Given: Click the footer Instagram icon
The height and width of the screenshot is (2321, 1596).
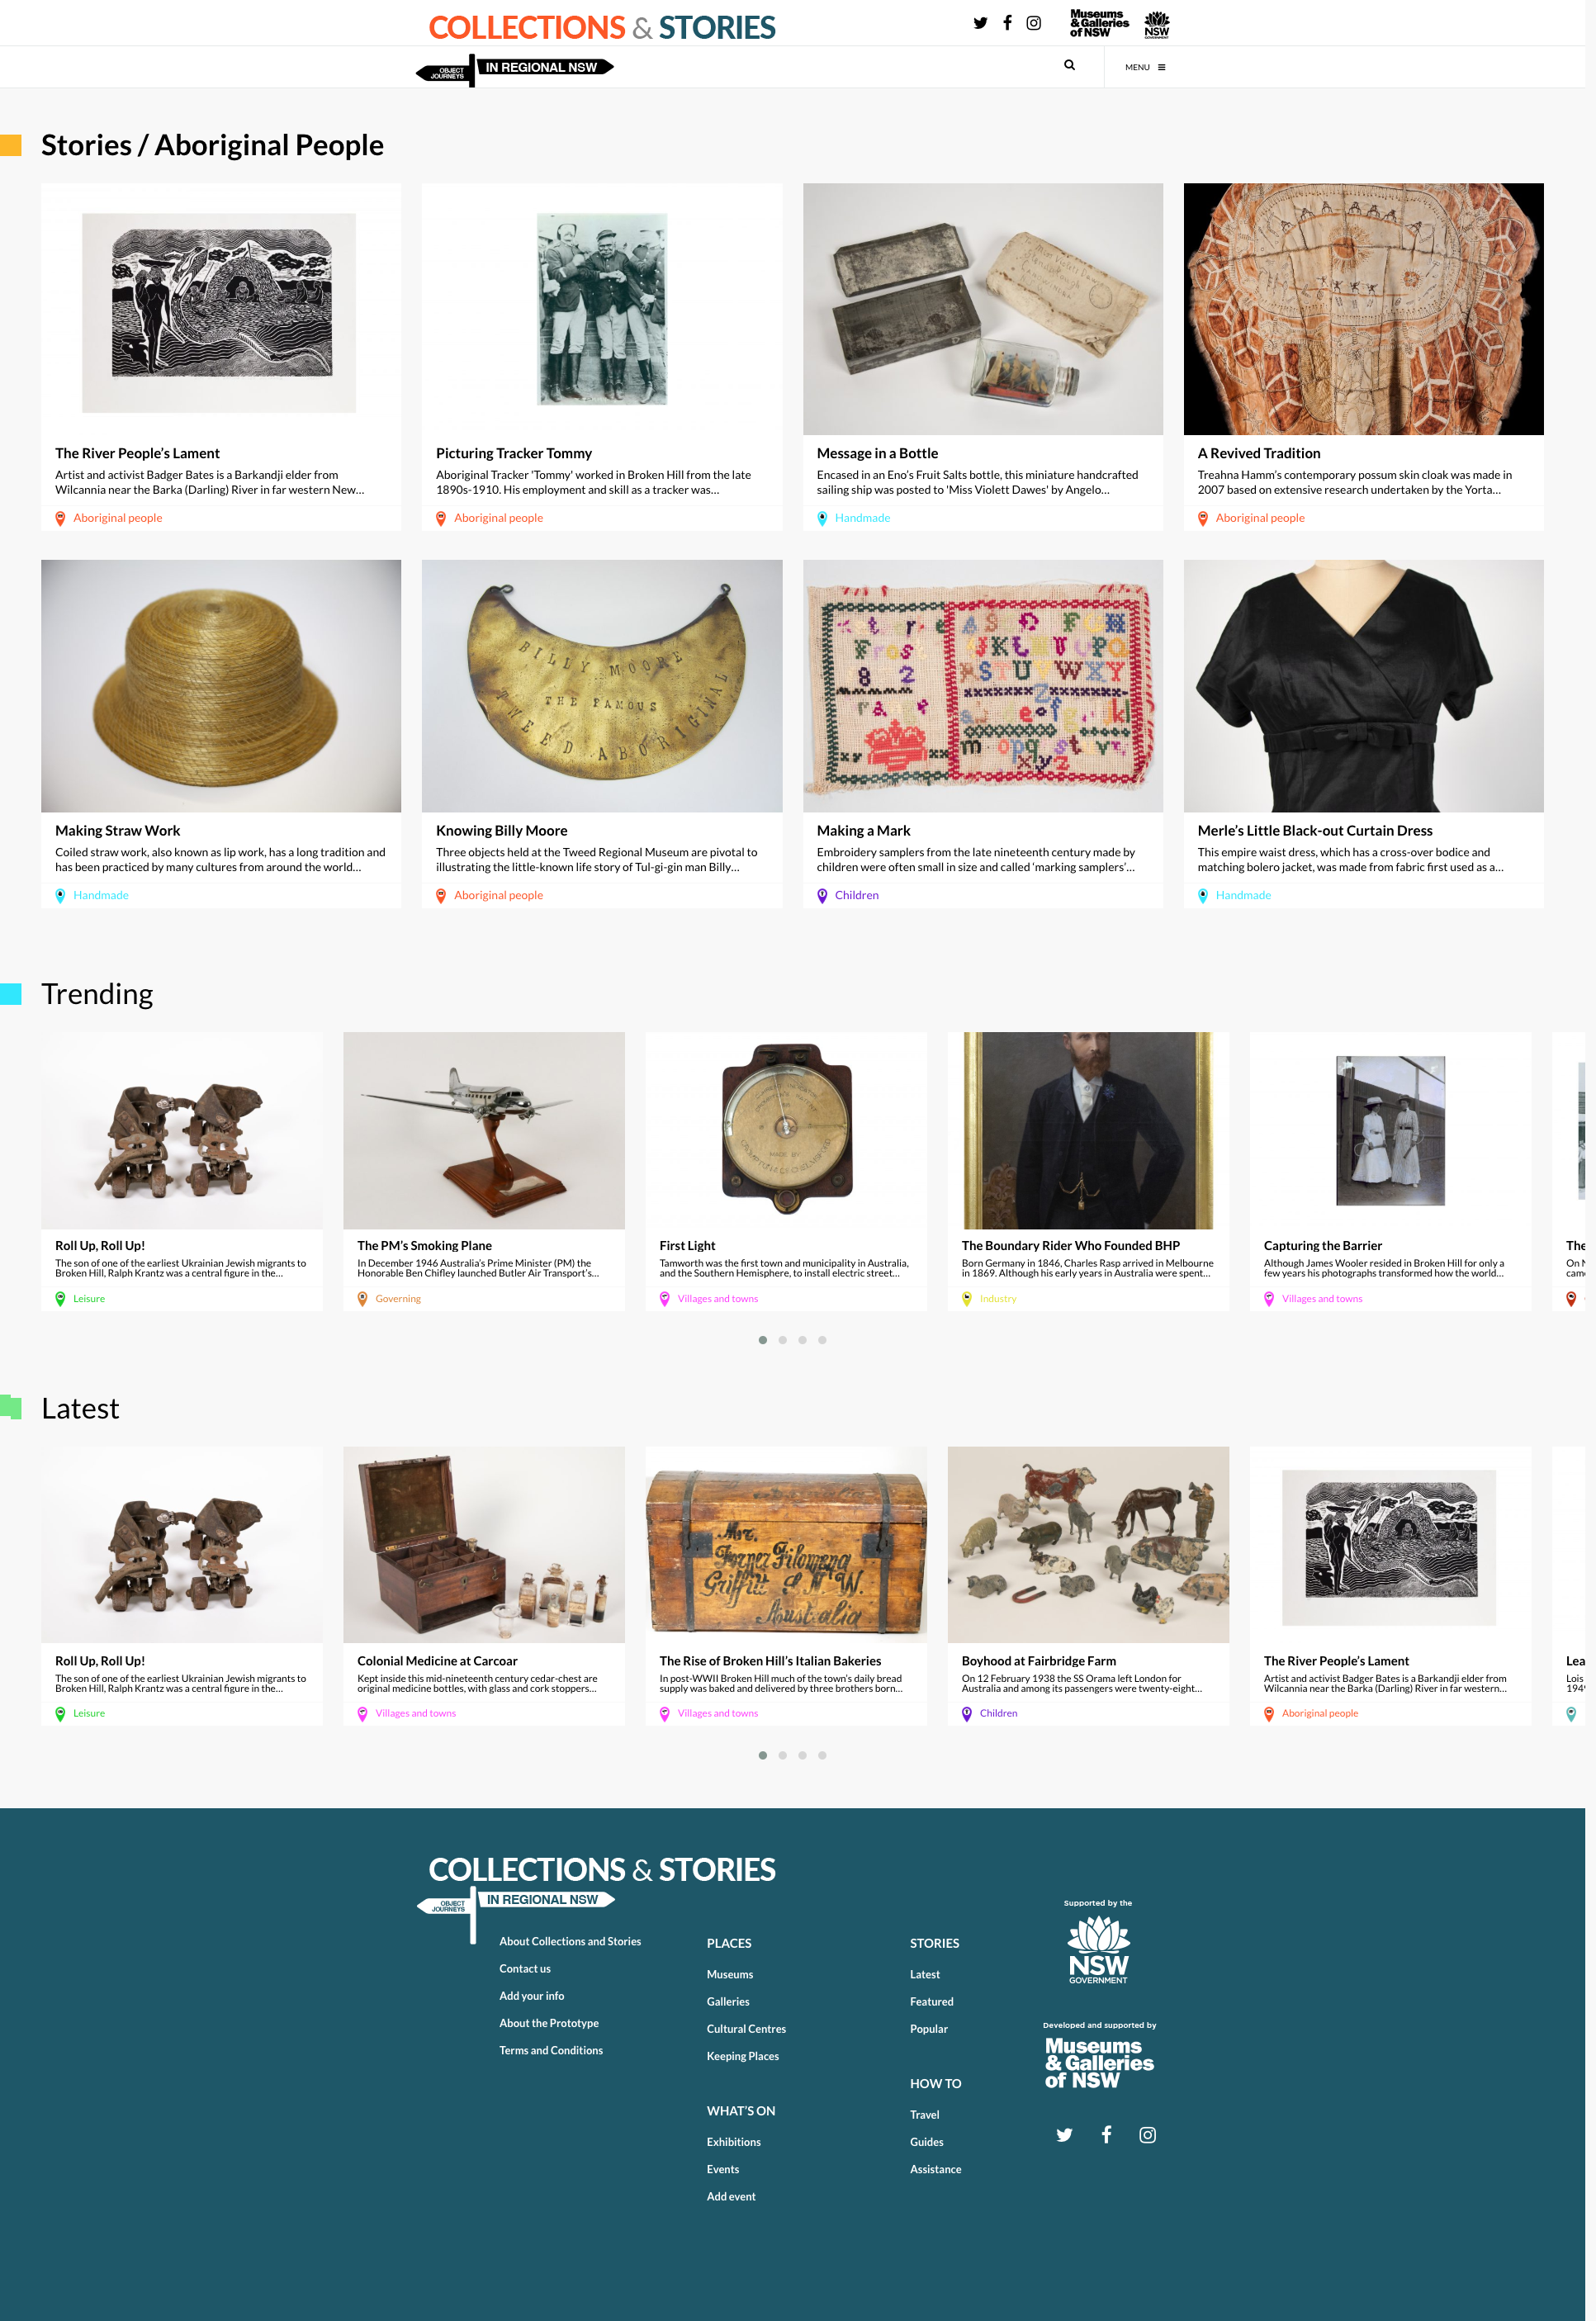Looking at the screenshot, I should click(x=1148, y=2134).
